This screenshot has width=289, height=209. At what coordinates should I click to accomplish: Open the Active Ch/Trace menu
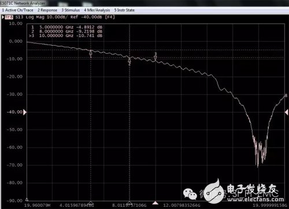(17, 10)
